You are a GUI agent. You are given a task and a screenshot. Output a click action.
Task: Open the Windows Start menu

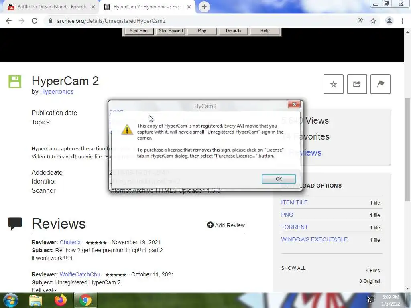tap(10, 300)
